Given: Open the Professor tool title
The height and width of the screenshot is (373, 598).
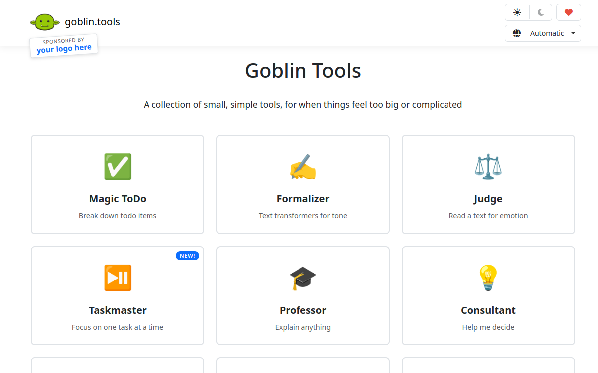Looking at the screenshot, I should 303,310.
